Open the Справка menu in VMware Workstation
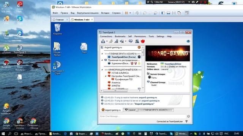Screen dimensions: 243x136 (x=116, y=13)
